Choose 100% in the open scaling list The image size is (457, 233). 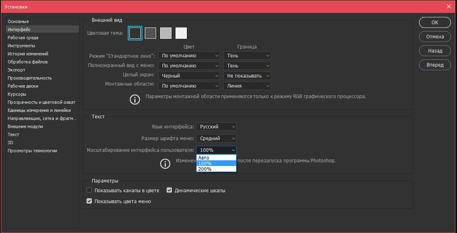click(216, 164)
